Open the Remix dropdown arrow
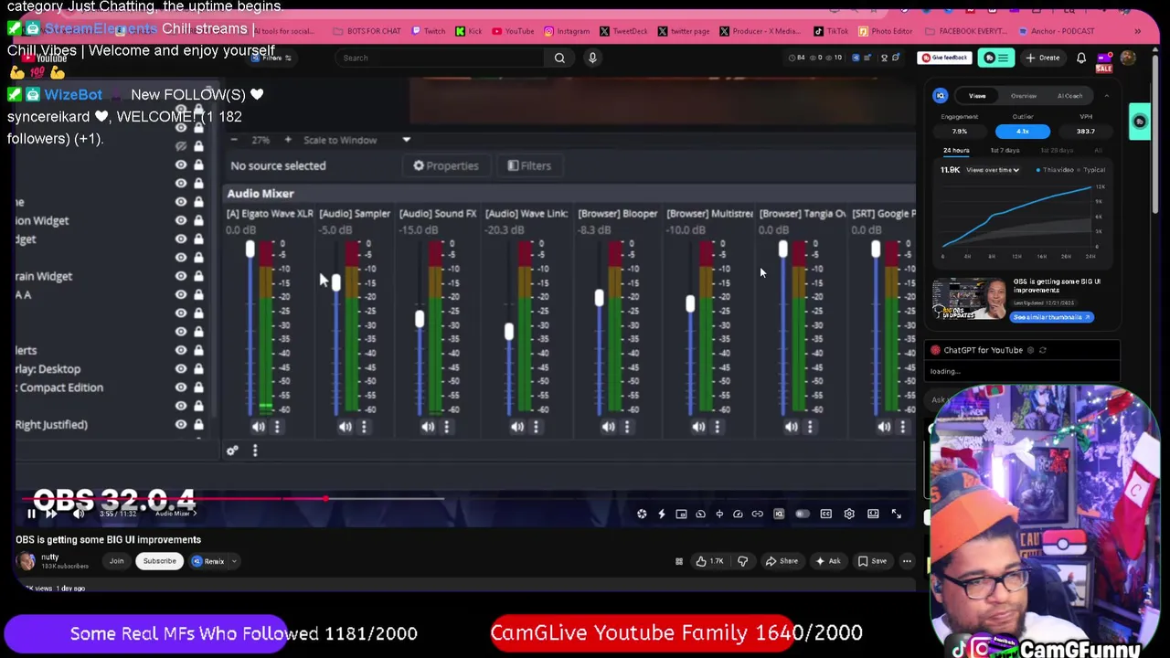This screenshot has width=1170, height=658. pos(234,561)
